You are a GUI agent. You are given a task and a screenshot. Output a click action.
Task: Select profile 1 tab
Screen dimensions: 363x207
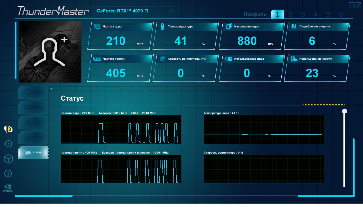[277, 14]
